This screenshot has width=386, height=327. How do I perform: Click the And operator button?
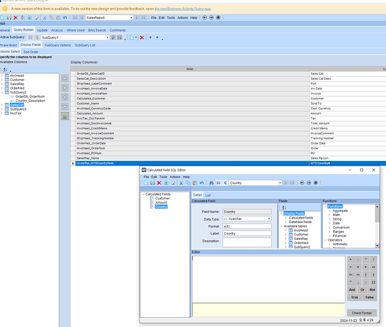pos(352,290)
